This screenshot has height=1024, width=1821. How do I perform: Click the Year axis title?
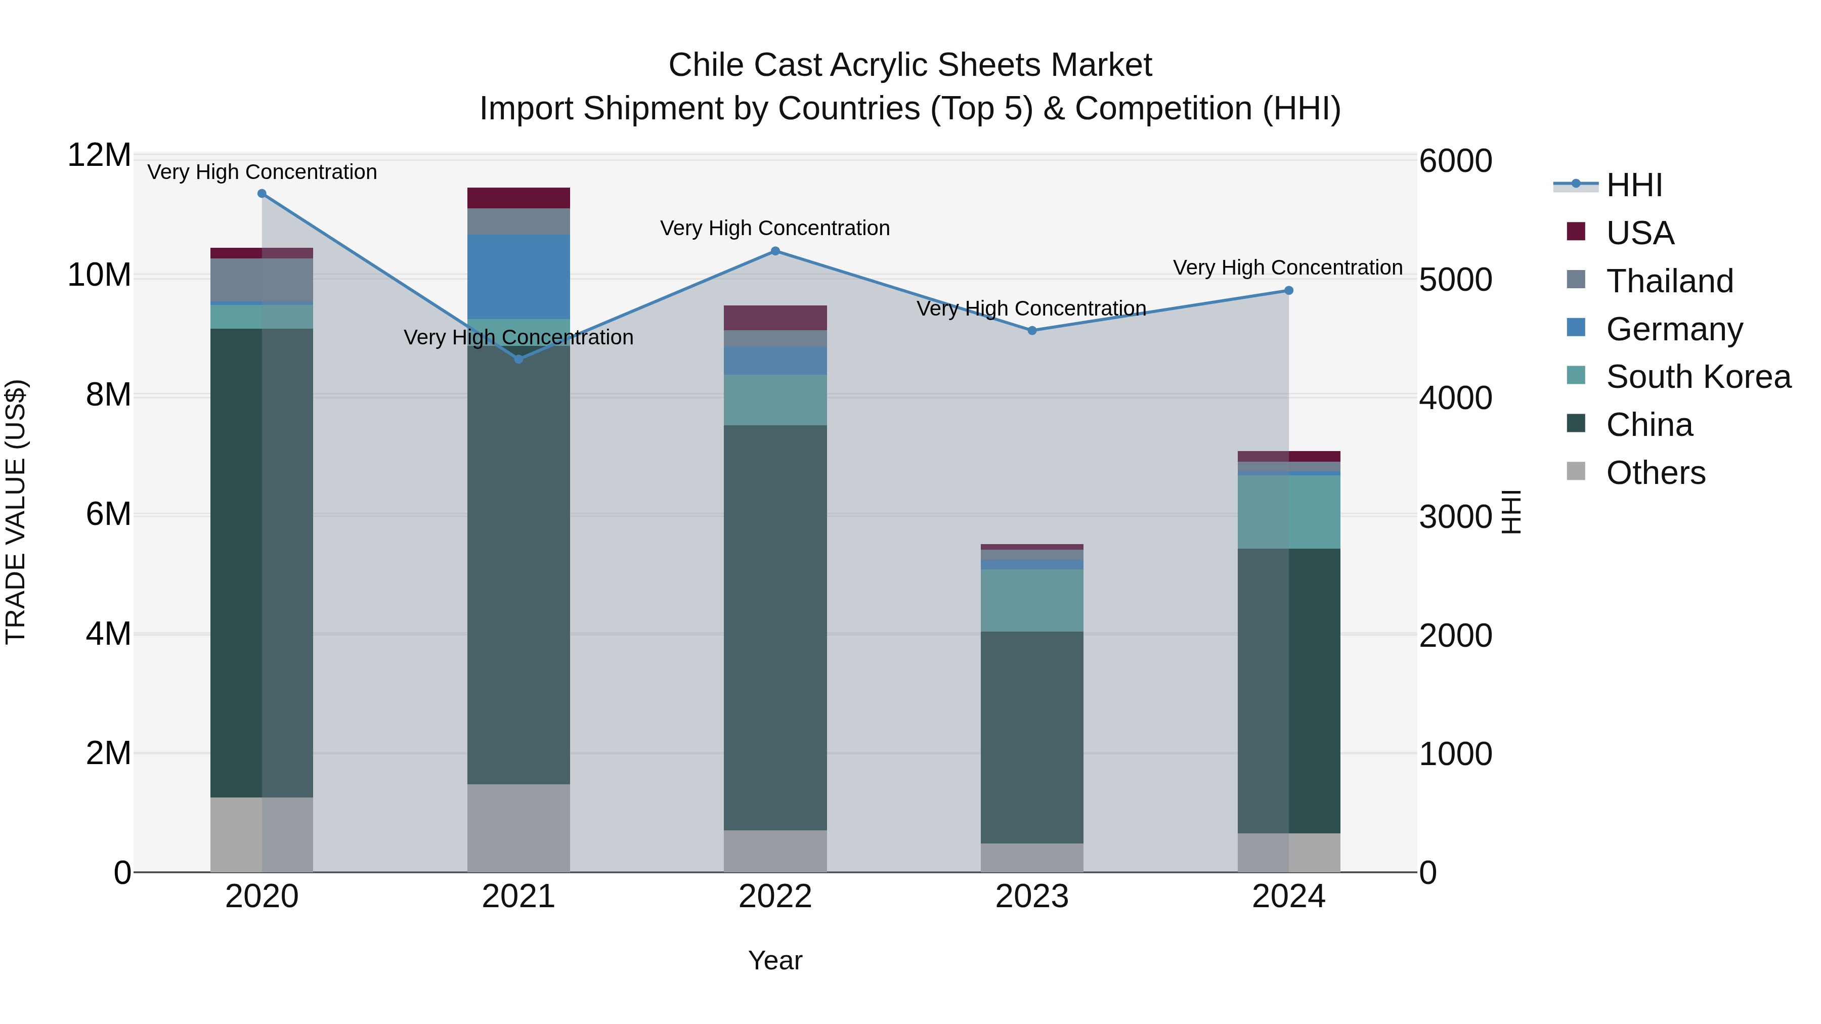pyautogui.click(x=775, y=961)
